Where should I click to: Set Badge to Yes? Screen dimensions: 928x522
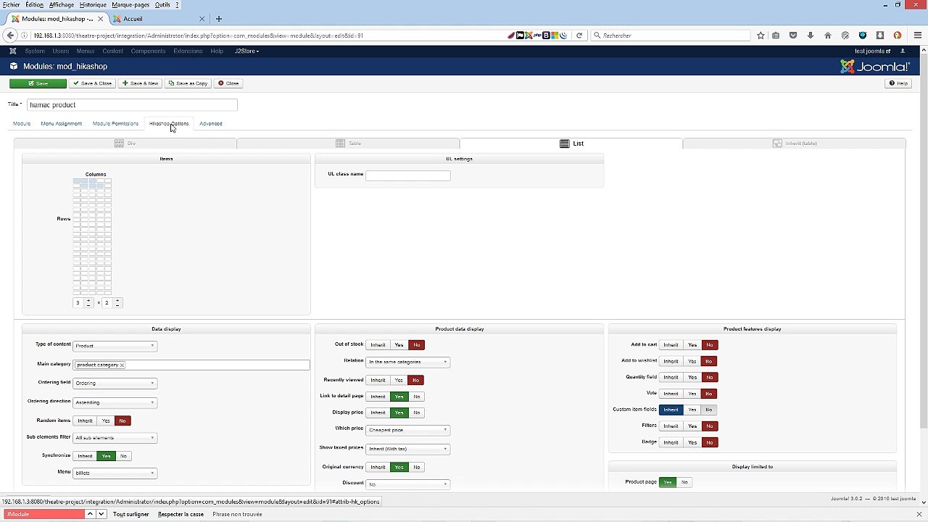coord(692,442)
